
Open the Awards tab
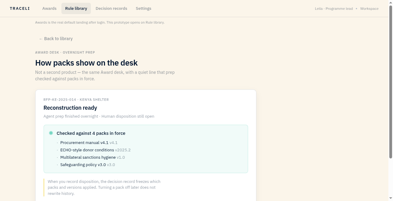tap(49, 9)
